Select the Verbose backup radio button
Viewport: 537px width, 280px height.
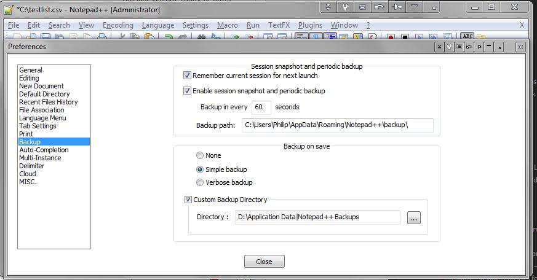click(200, 182)
